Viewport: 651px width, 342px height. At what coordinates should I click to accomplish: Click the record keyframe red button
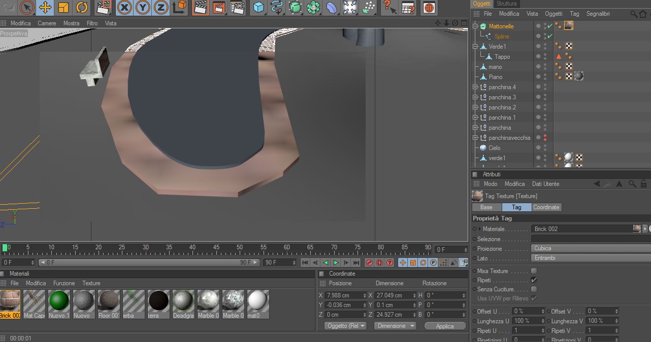click(x=369, y=262)
